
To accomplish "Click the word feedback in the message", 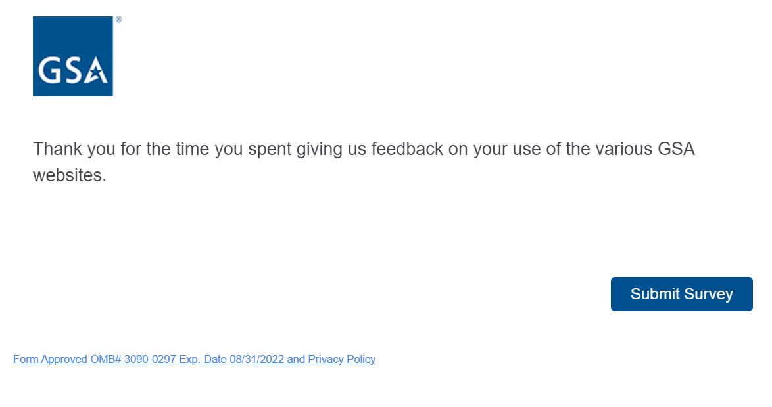I will [x=407, y=149].
